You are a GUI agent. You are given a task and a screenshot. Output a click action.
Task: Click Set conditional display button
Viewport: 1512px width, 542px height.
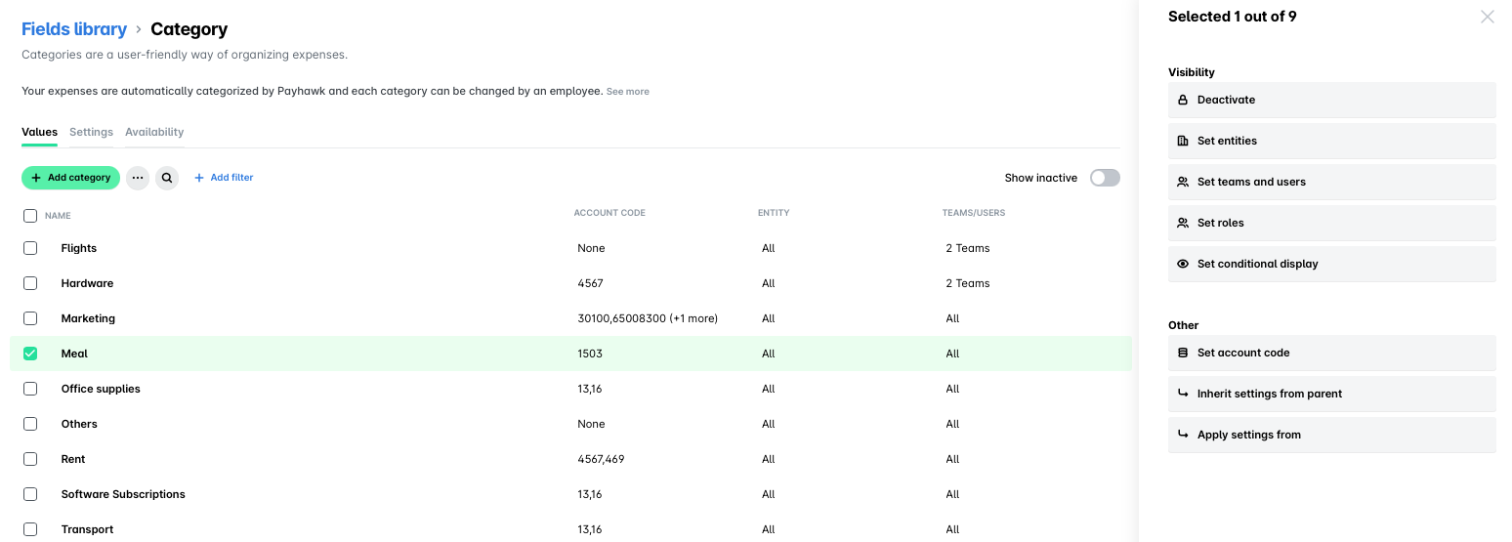(1332, 264)
